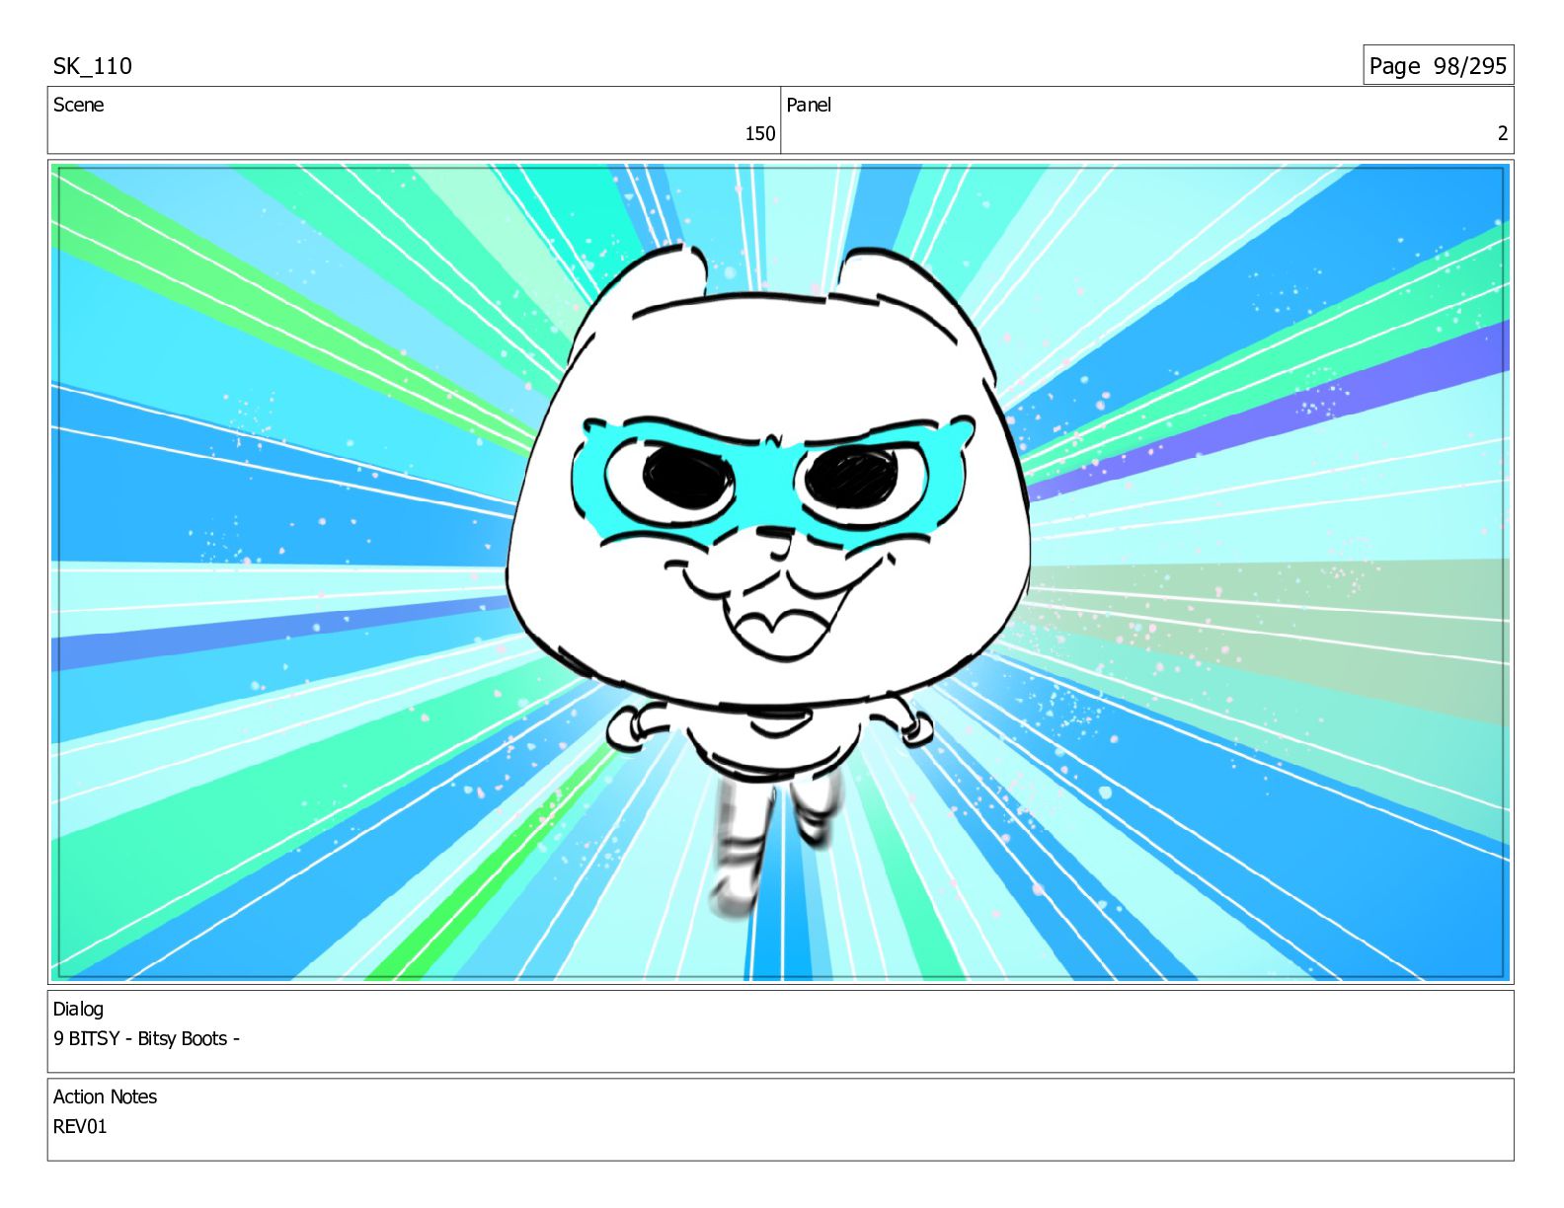Click the Action Notes label

click(105, 1096)
